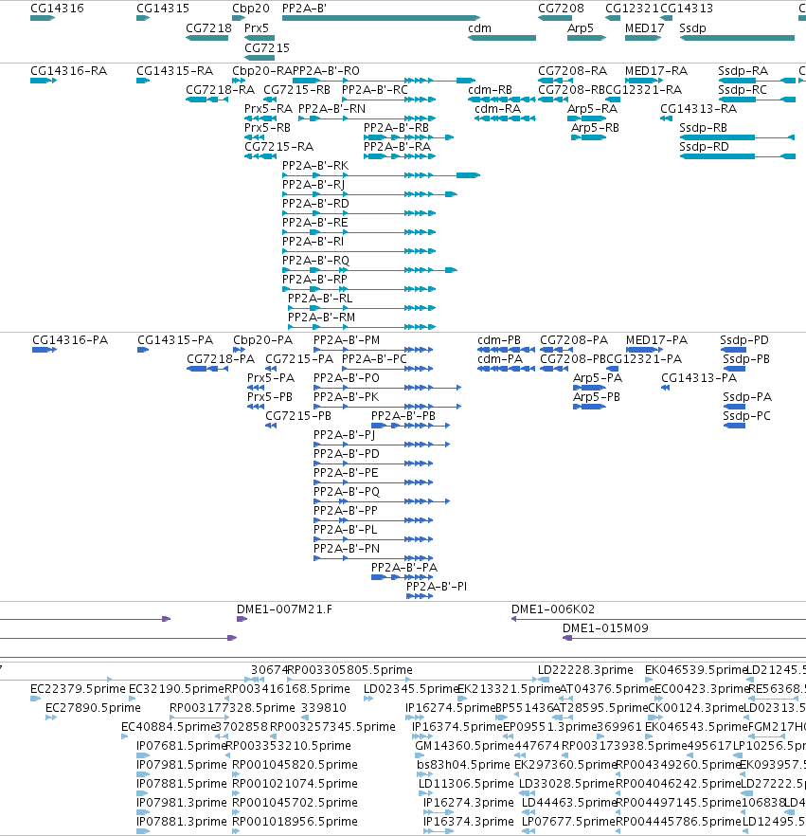Select EST RP003416168.5prime
The height and width of the screenshot is (836, 806).
click(287, 689)
